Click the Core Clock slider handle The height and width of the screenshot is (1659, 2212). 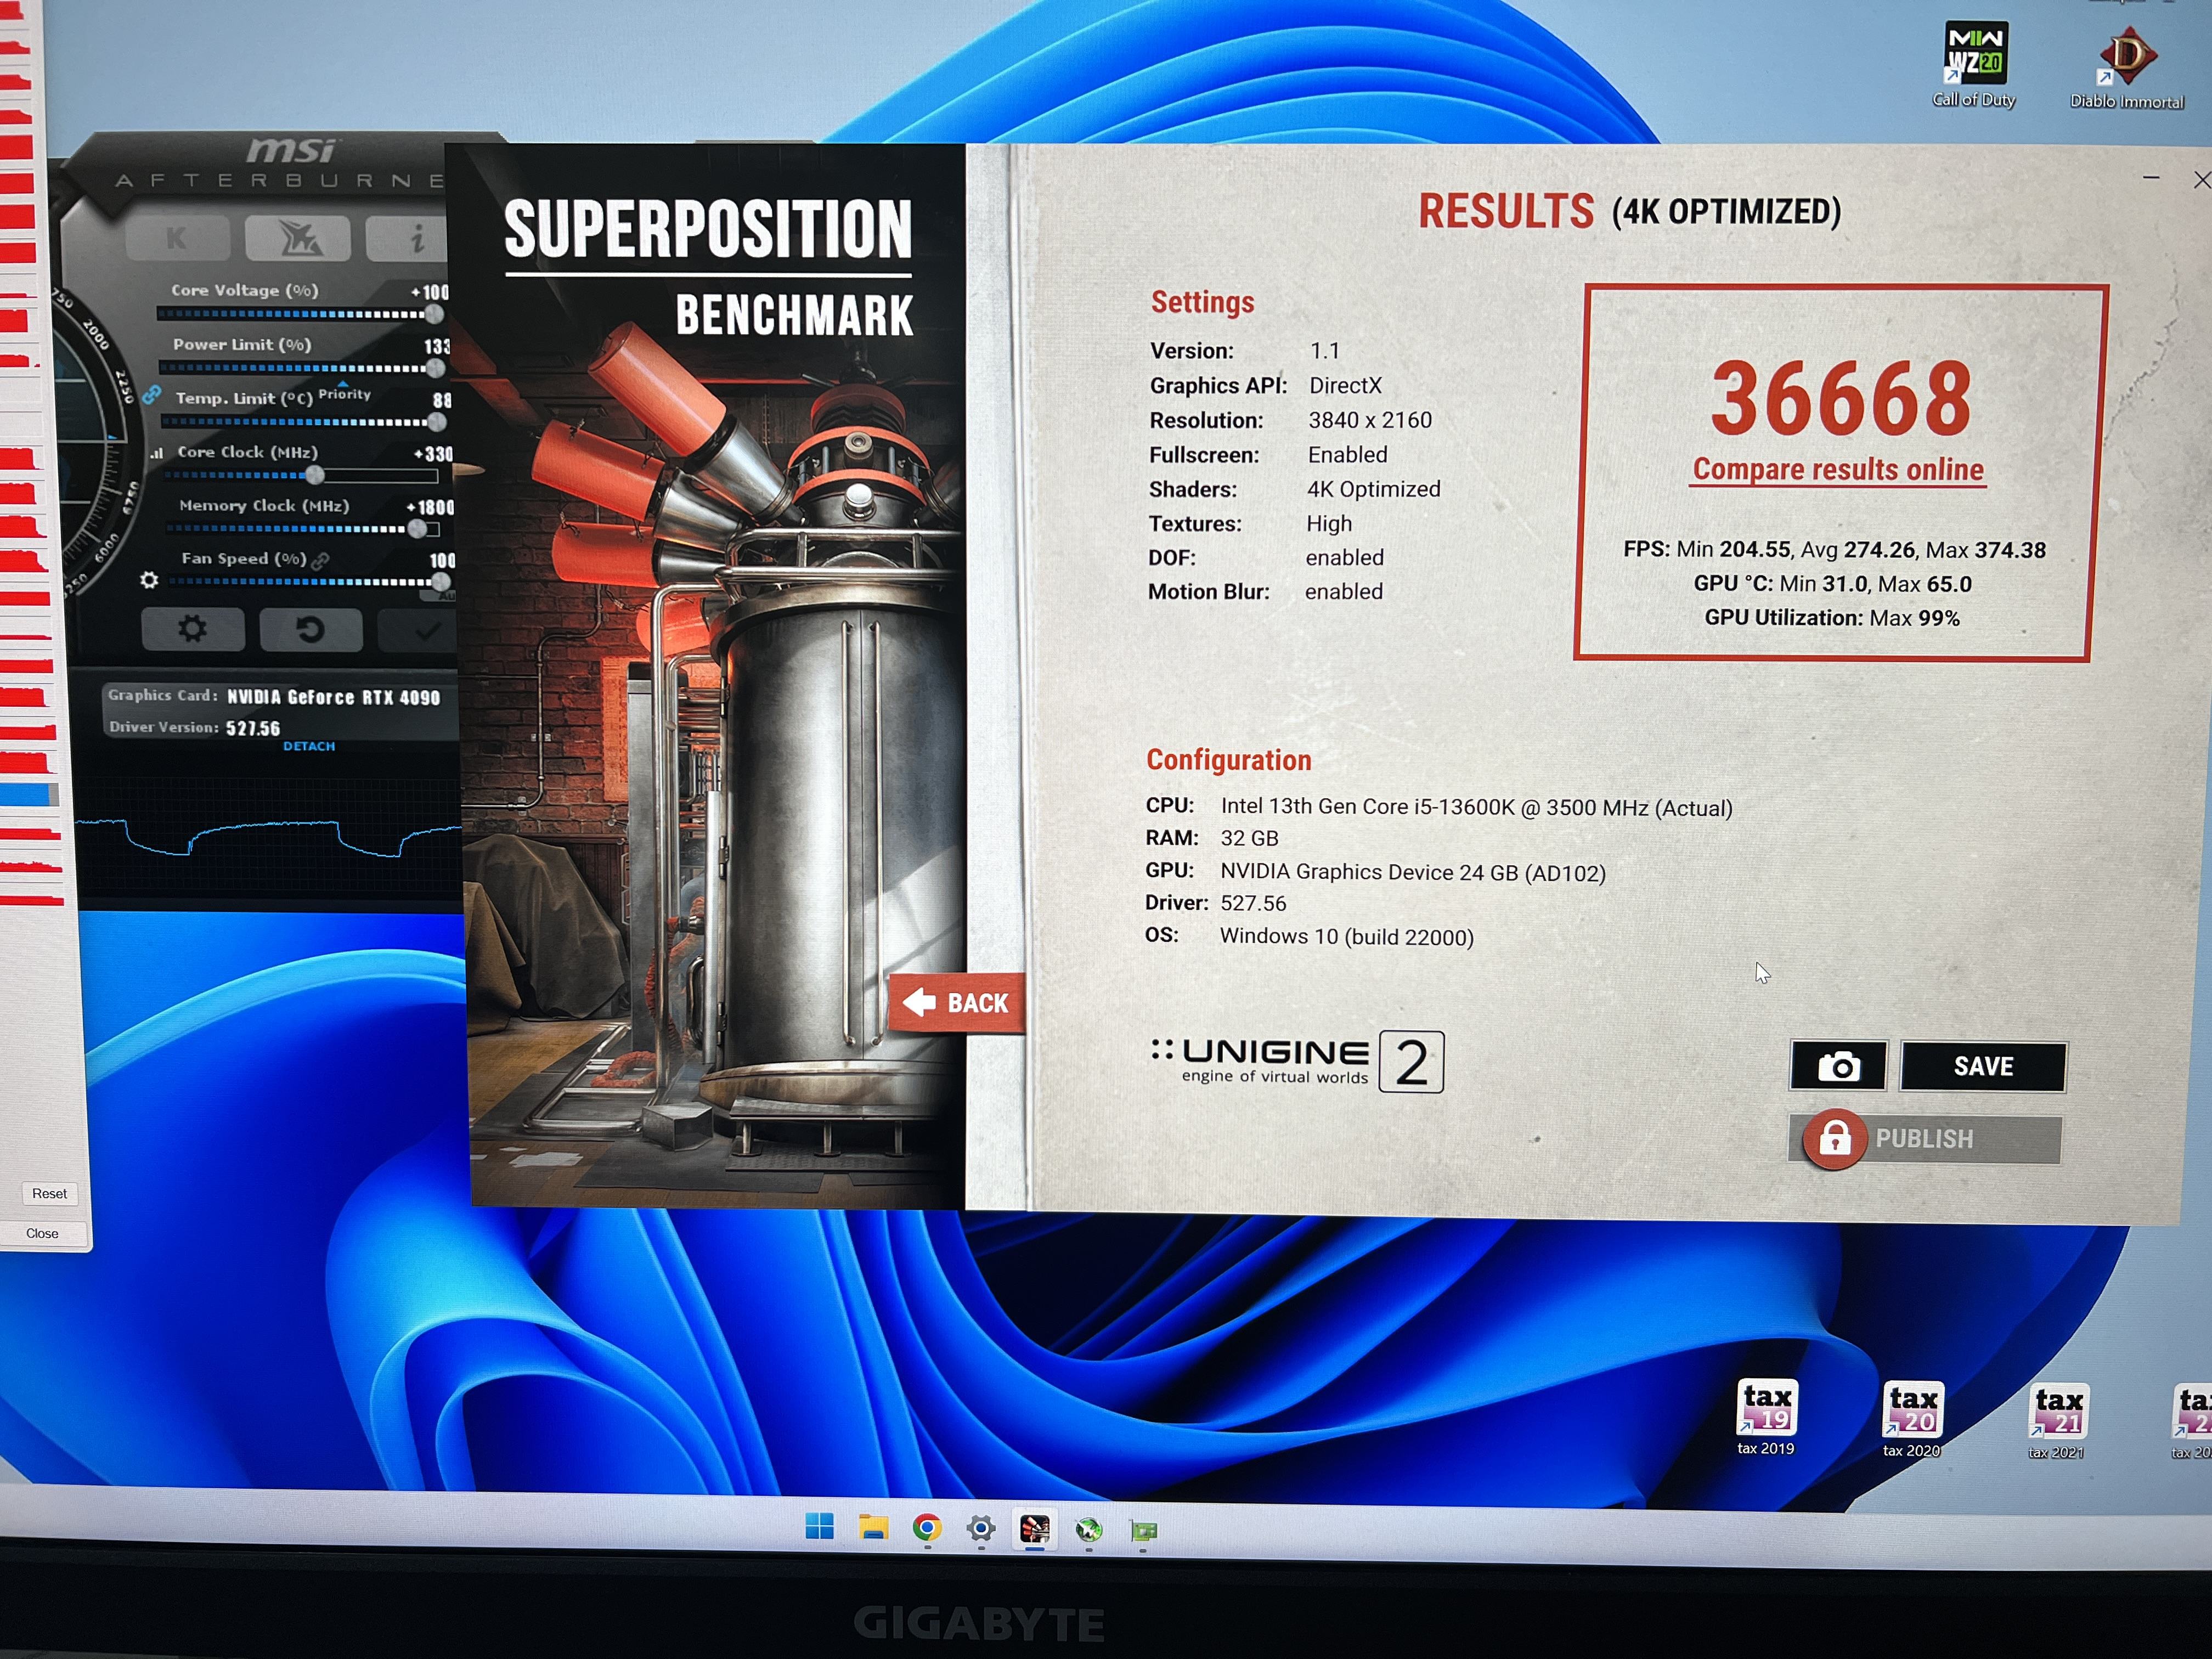[314, 475]
